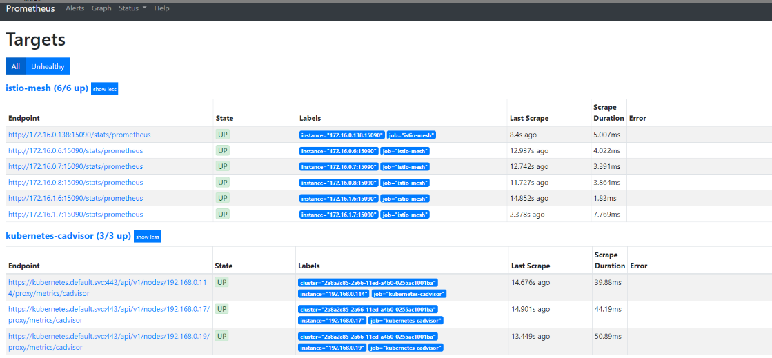This screenshot has width=772, height=358.
Task: Click job="kubernetes-cadvisor" label in 192.168.0.19 row
Action: click(406, 347)
